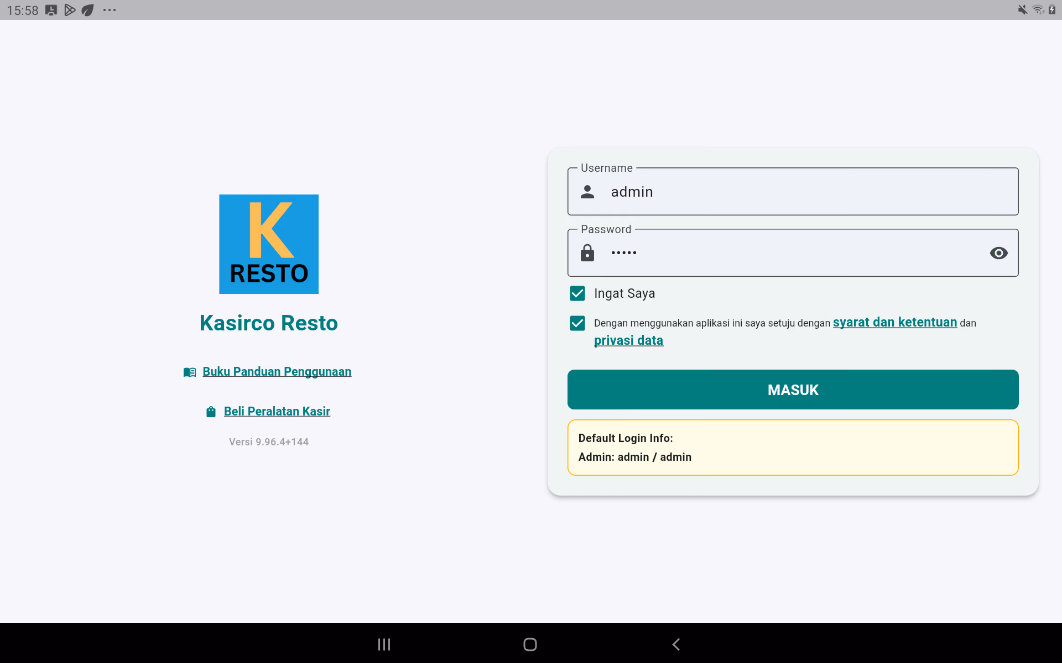This screenshot has width=1062, height=663.
Task: Click the status bar clock 15:58
Action: pyautogui.click(x=23, y=10)
